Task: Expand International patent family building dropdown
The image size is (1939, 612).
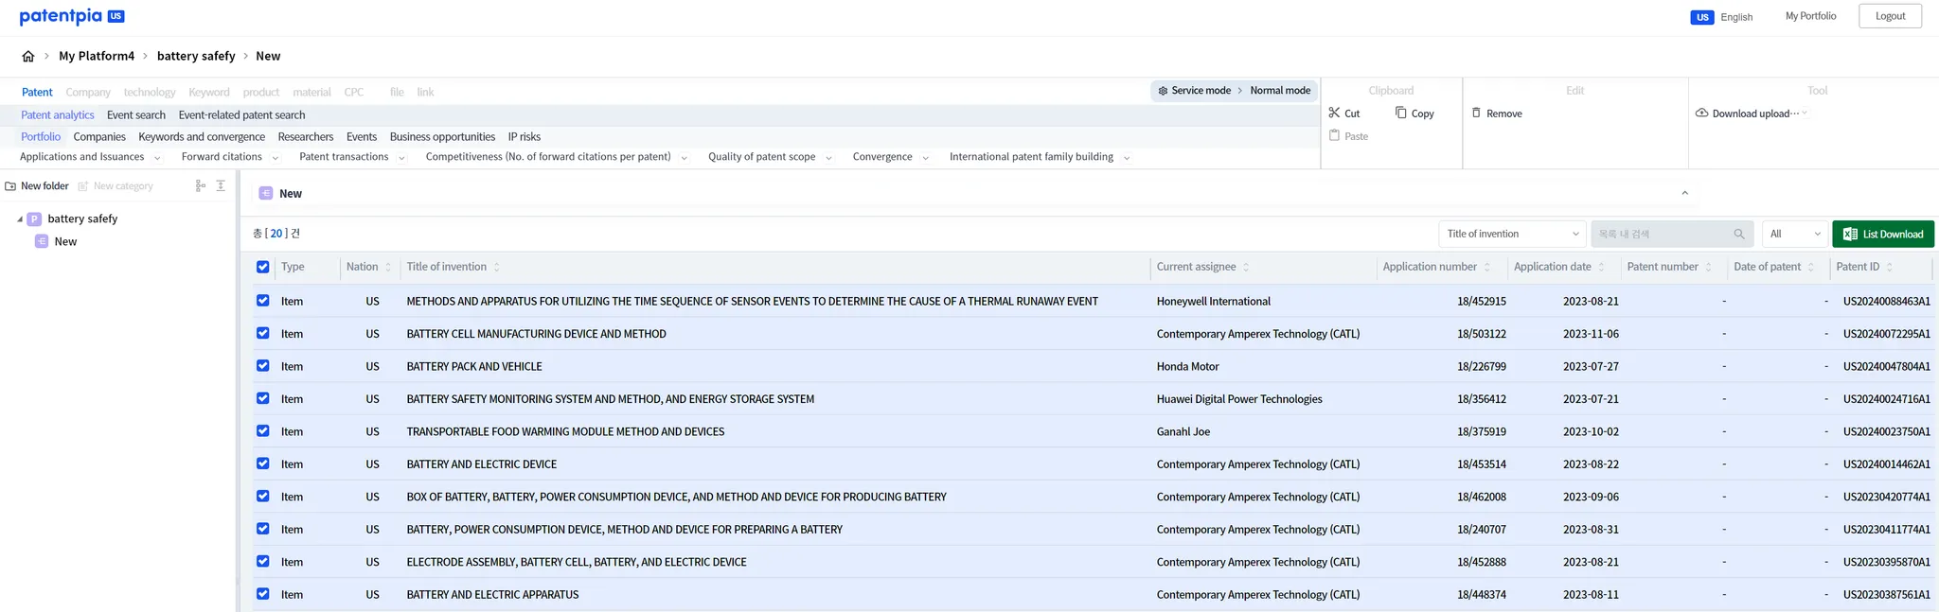Action: [x=1127, y=158]
